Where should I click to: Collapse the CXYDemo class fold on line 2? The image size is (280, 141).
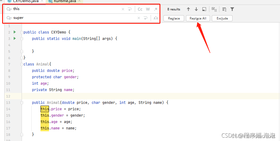[22, 32]
